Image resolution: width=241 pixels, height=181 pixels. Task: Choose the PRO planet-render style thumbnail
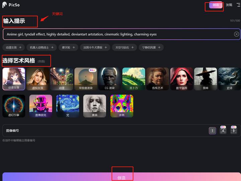coord(86,79)
